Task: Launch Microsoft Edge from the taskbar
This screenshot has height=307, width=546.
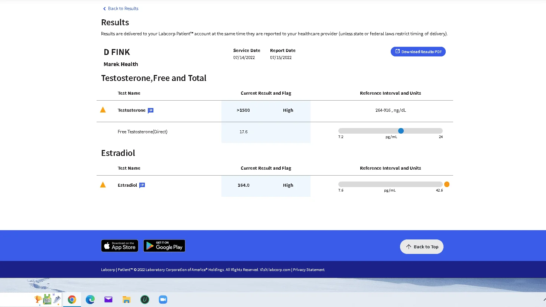Action: [x=90, y=300]
